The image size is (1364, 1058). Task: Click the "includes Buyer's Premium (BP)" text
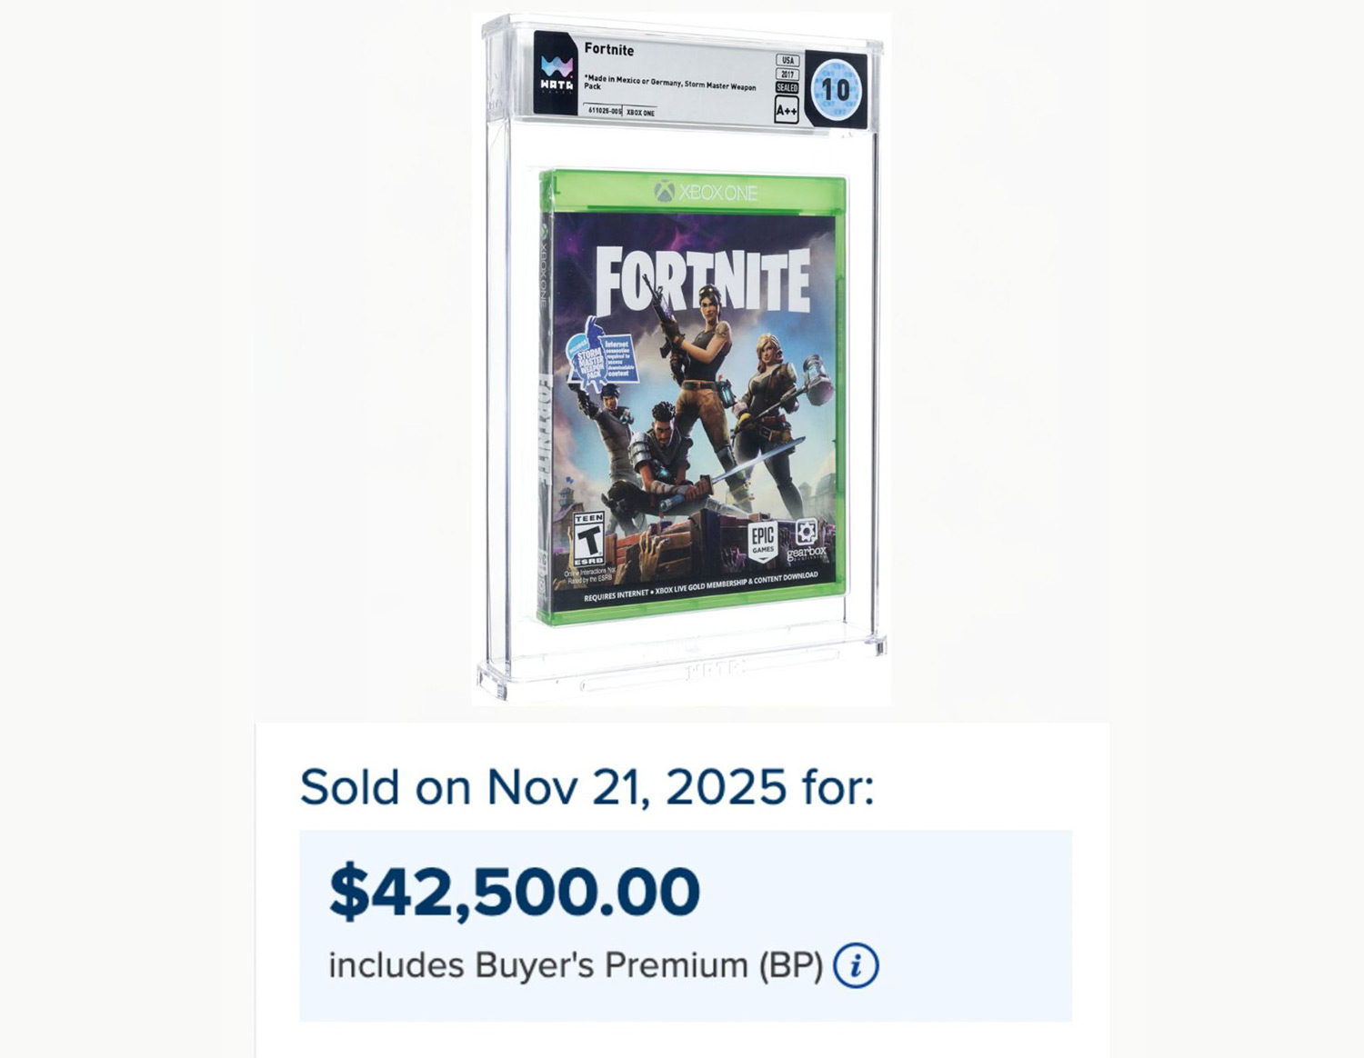(576, 965)
